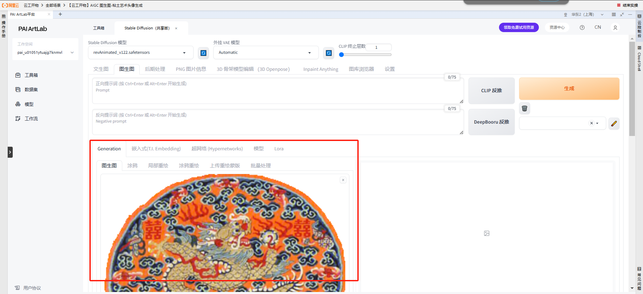The height and width of the screenshot is (294, 643).
Task: Select the Lora tab
Action: point(279,149)
